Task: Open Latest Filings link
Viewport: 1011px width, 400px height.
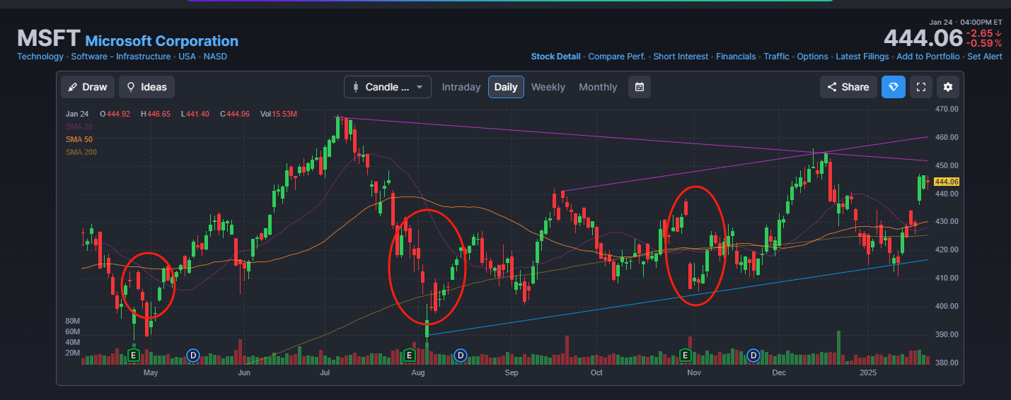Action: point(862,57)
